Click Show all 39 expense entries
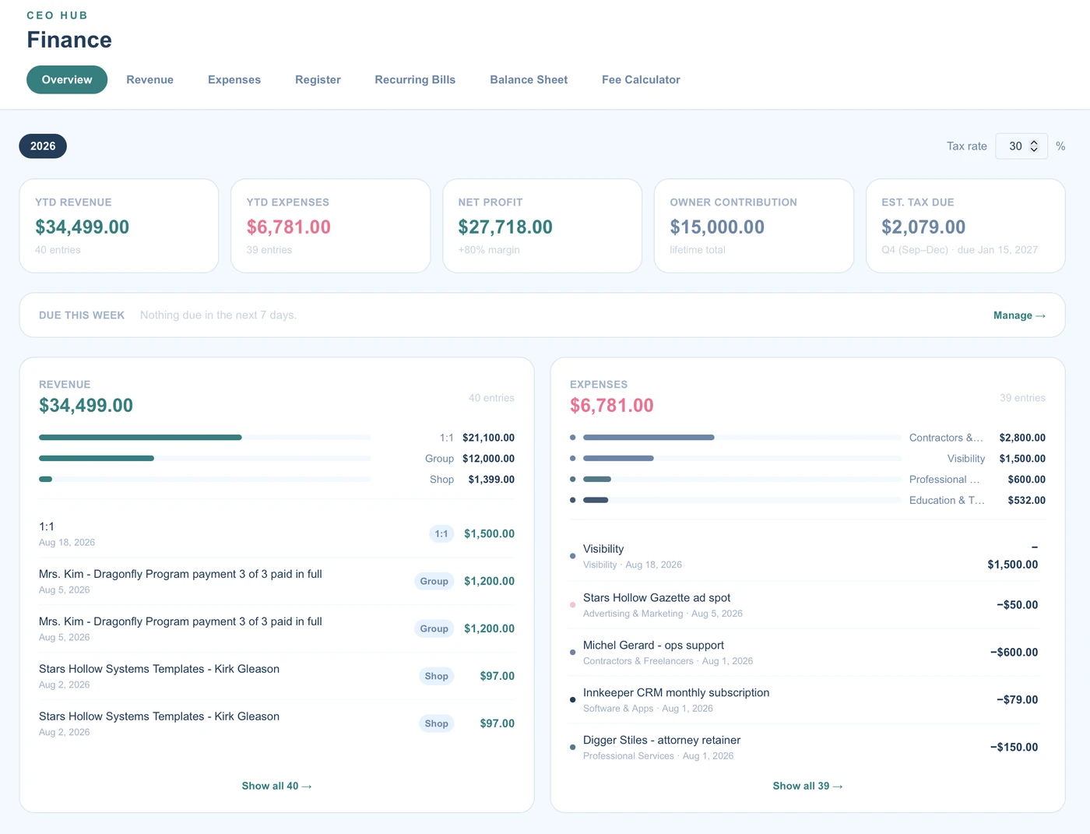 point(807,786)
